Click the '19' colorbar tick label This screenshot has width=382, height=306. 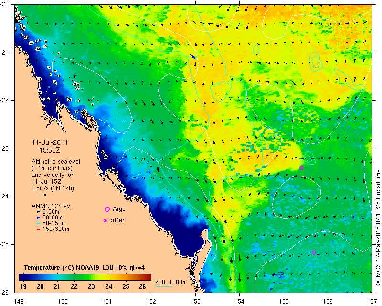click(23, 287)
